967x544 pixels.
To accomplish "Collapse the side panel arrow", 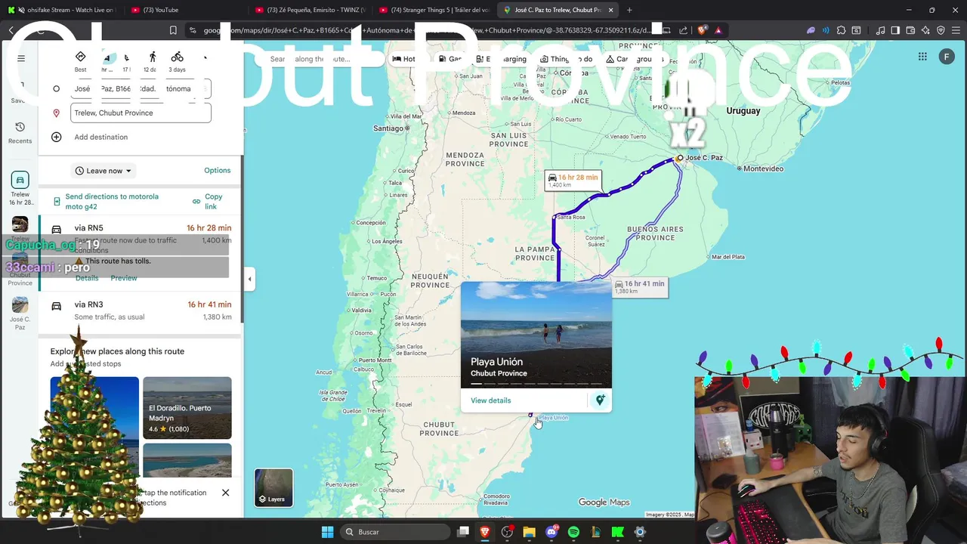I will point(250,279).
